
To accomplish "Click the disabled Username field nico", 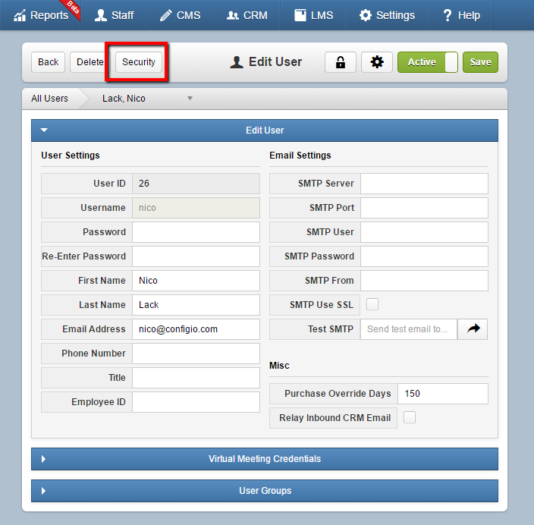I will (196, 208).
